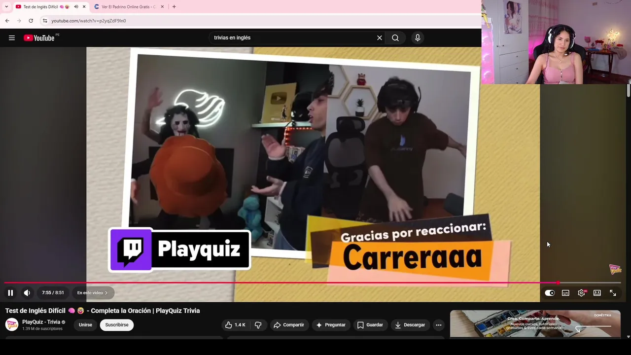Image resolution: width=631 pixels, height=355 pixels.
Task: Dislike the video
Action: (x=258, y=325)
